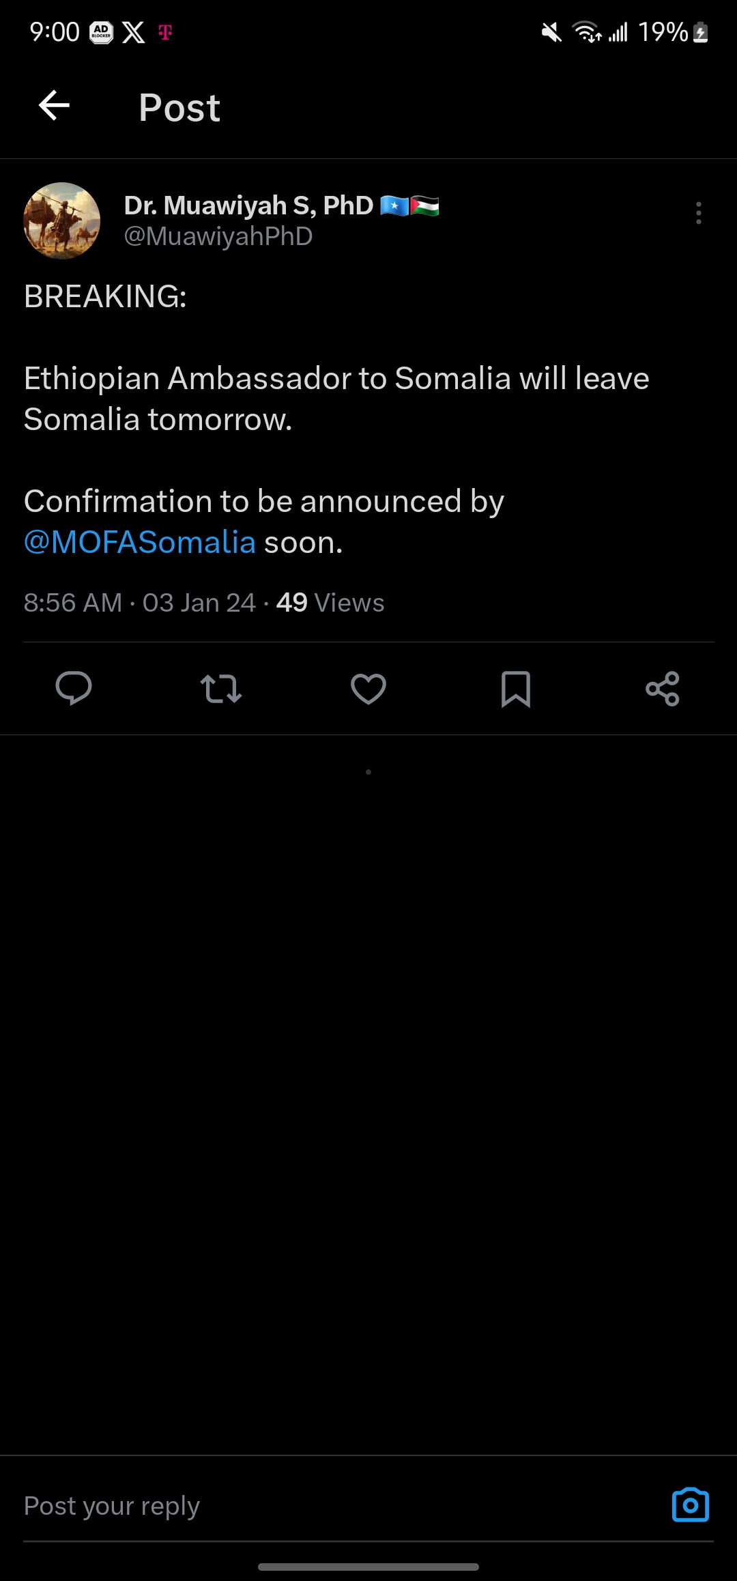
Task: Open the @MOFASomalia mention link
Action: (x=140, y=542)
